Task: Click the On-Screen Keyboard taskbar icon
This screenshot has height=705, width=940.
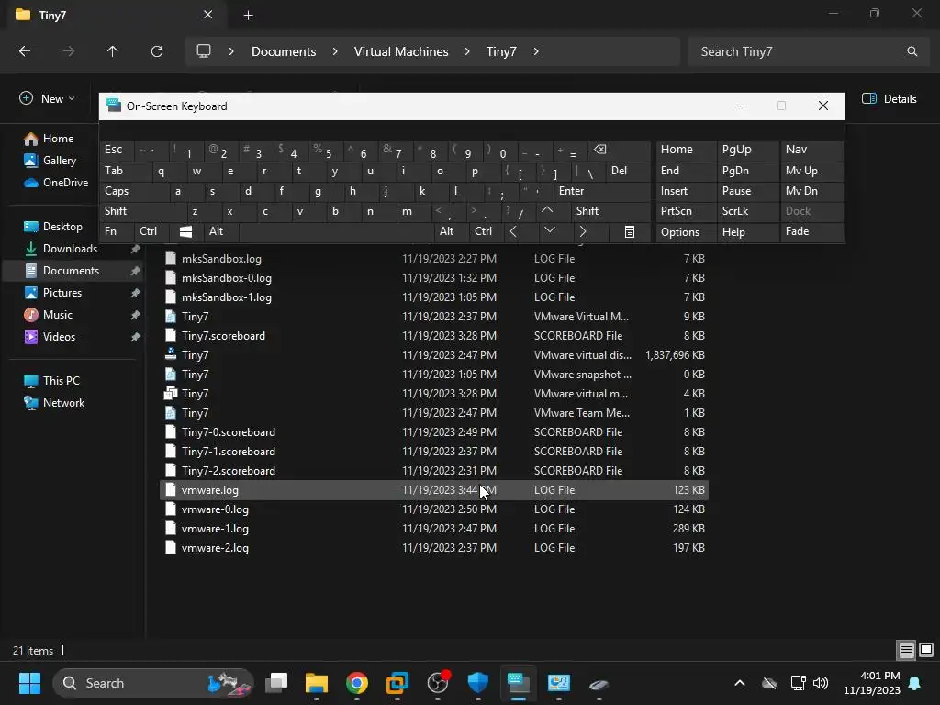Action: [x=518, y=683]
